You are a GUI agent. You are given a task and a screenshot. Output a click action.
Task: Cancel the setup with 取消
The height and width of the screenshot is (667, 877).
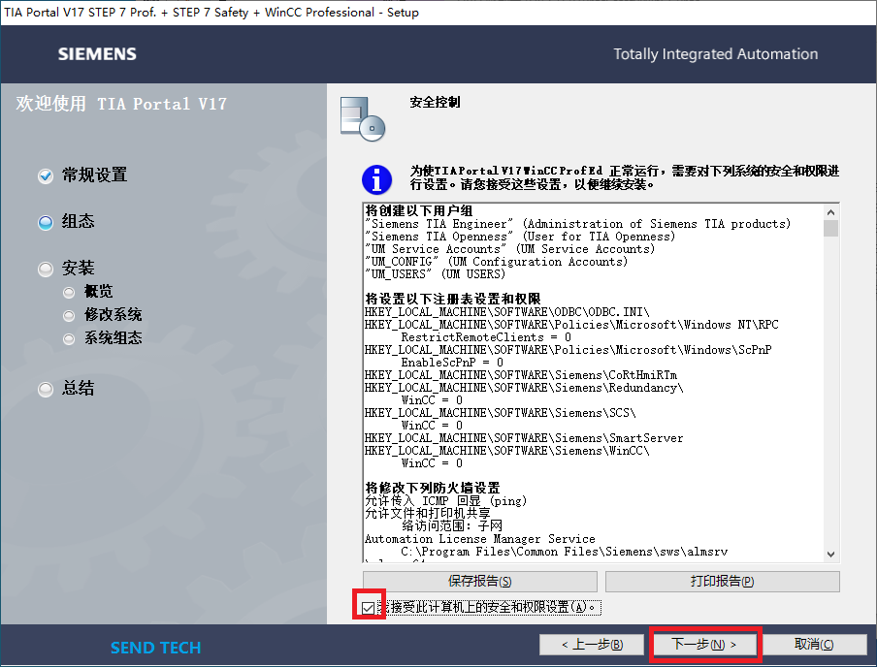(x=813, y=644)
